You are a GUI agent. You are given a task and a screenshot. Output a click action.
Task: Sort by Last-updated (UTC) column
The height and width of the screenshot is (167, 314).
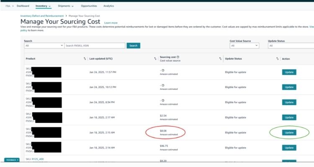coord(155,59)
